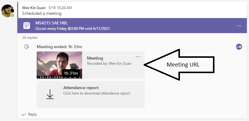
Task: Click "Click here to download attendance report"
Action: tap(97, 93)
